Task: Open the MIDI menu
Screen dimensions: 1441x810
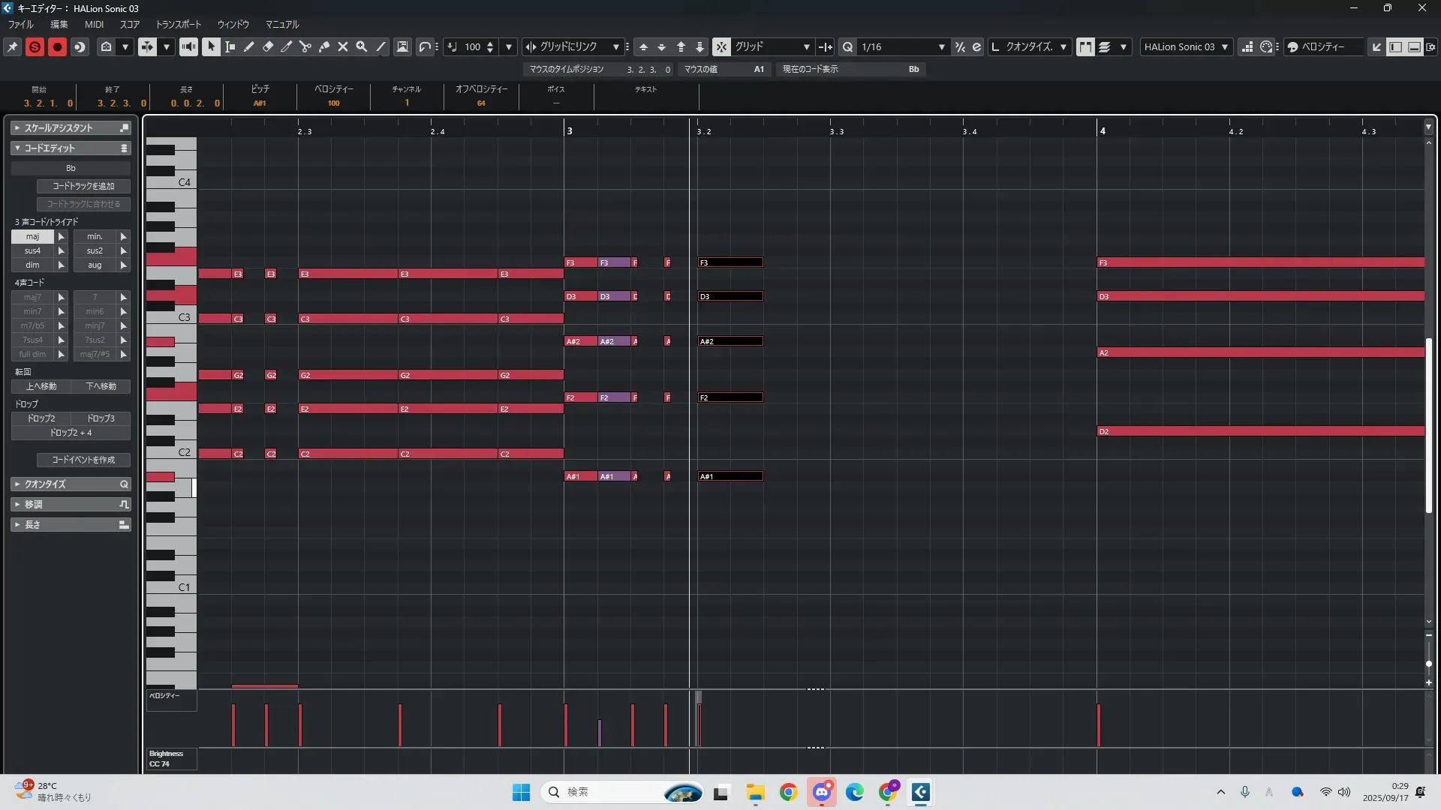Action: tap(94, 24)
